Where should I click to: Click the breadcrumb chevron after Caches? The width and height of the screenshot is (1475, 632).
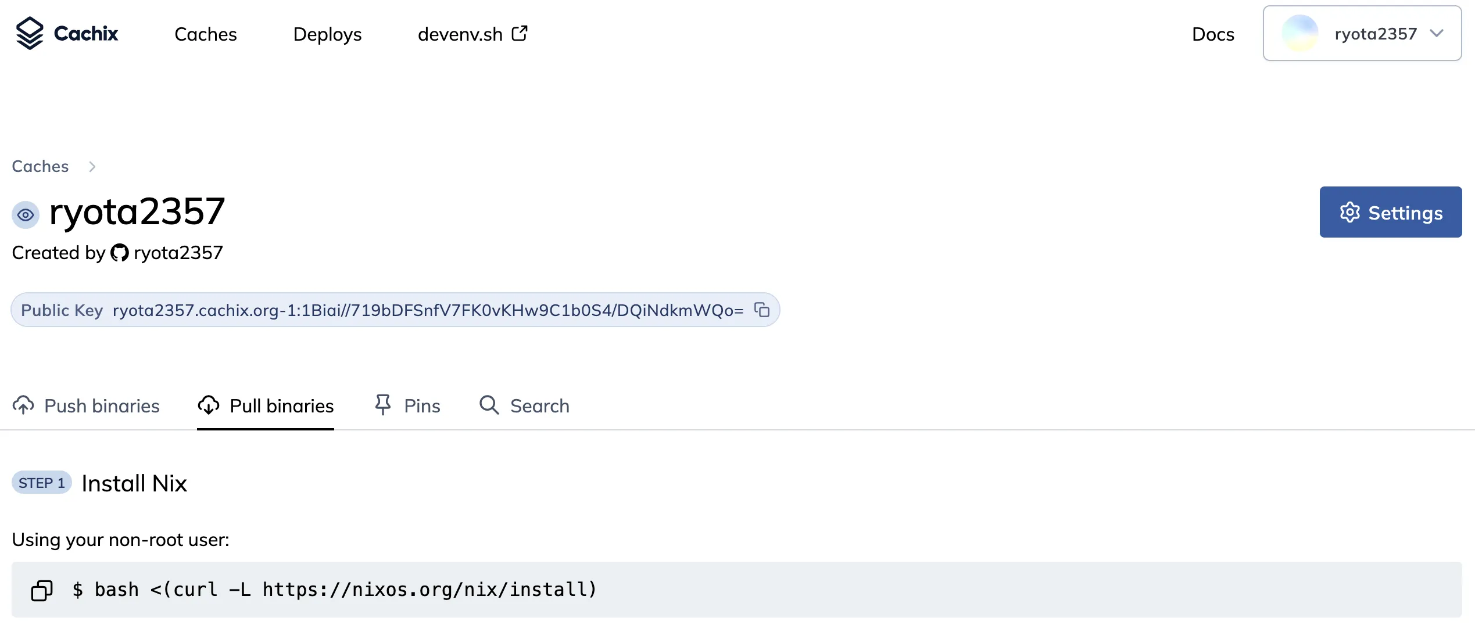(x=92, y=167)
